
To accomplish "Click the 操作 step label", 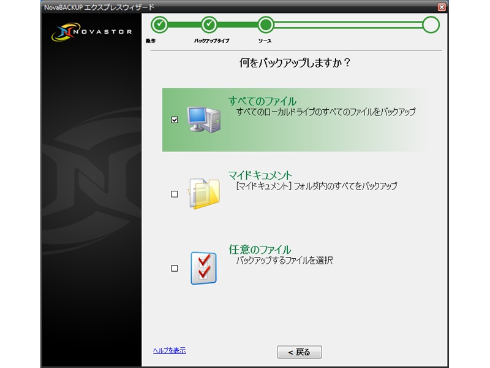I will pos(151,40).
